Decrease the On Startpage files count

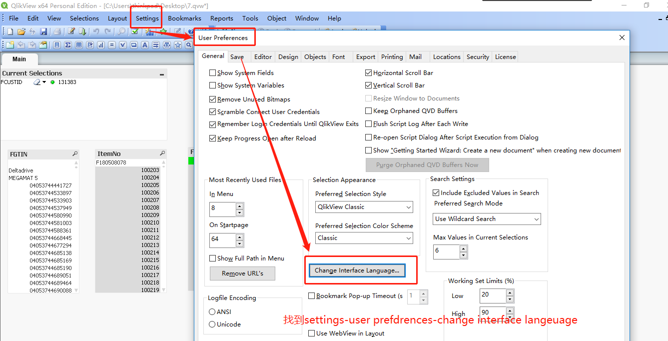(240, 243)
